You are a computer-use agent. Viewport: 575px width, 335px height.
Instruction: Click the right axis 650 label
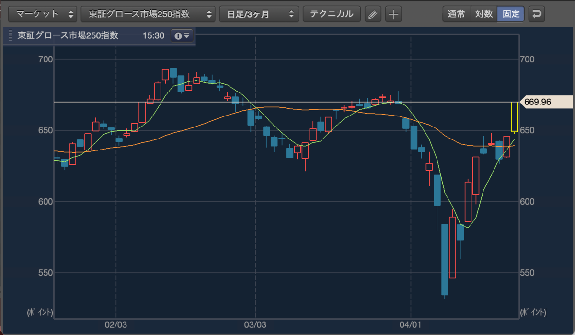click(x=528, y=130)
